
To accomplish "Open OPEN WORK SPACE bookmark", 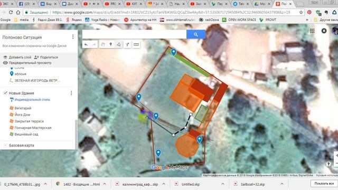I will (239, 20).
